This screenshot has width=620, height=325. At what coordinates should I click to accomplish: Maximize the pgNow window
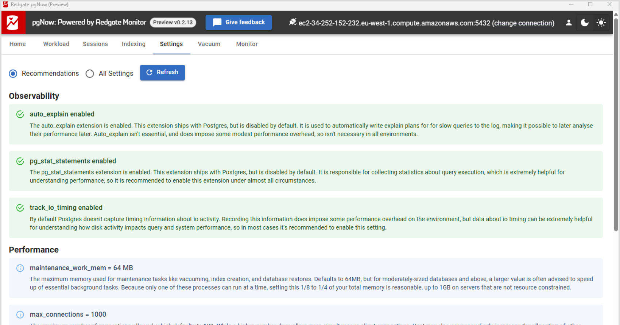coord(590,4)
